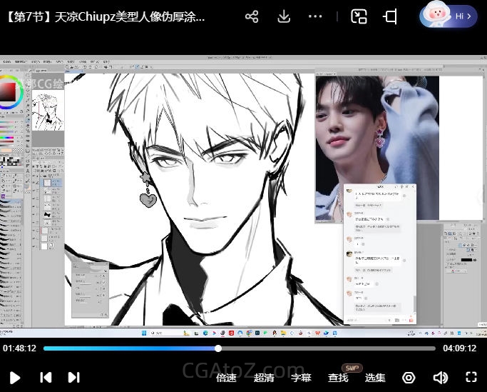Open the picture-in-picture mini window icon
487x392 pixels.
point(359,16)
